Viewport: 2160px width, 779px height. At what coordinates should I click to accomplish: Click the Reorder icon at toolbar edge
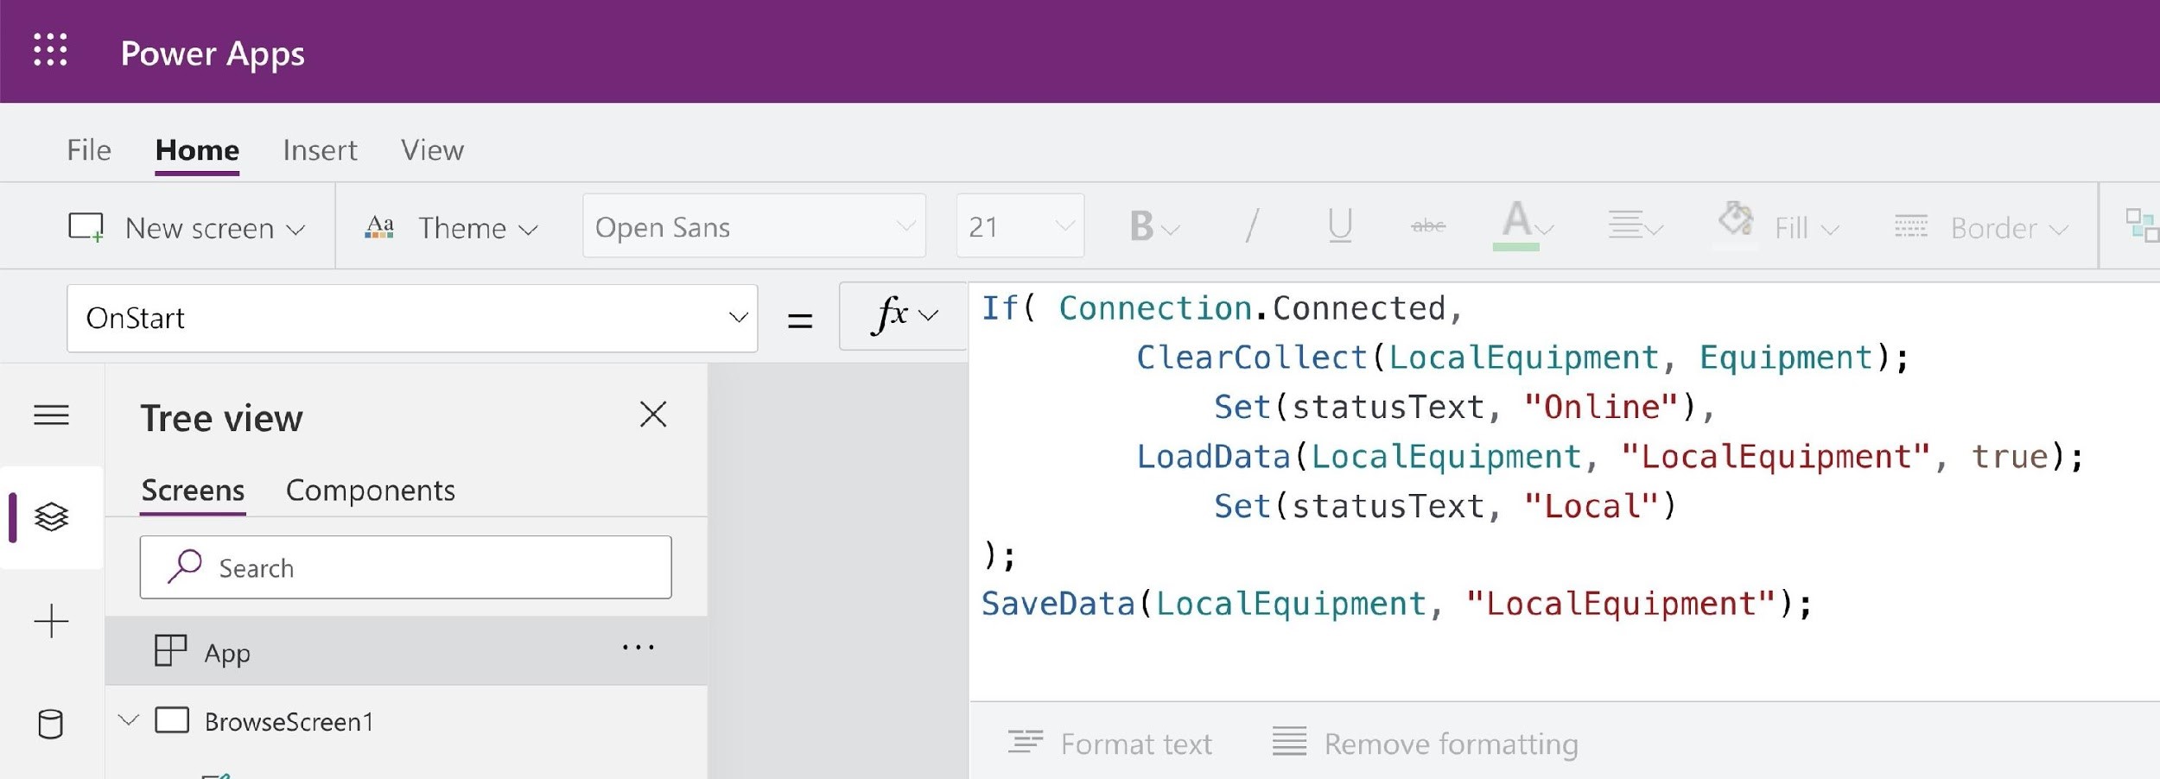pyautogui.click(x=2142, y=225)
